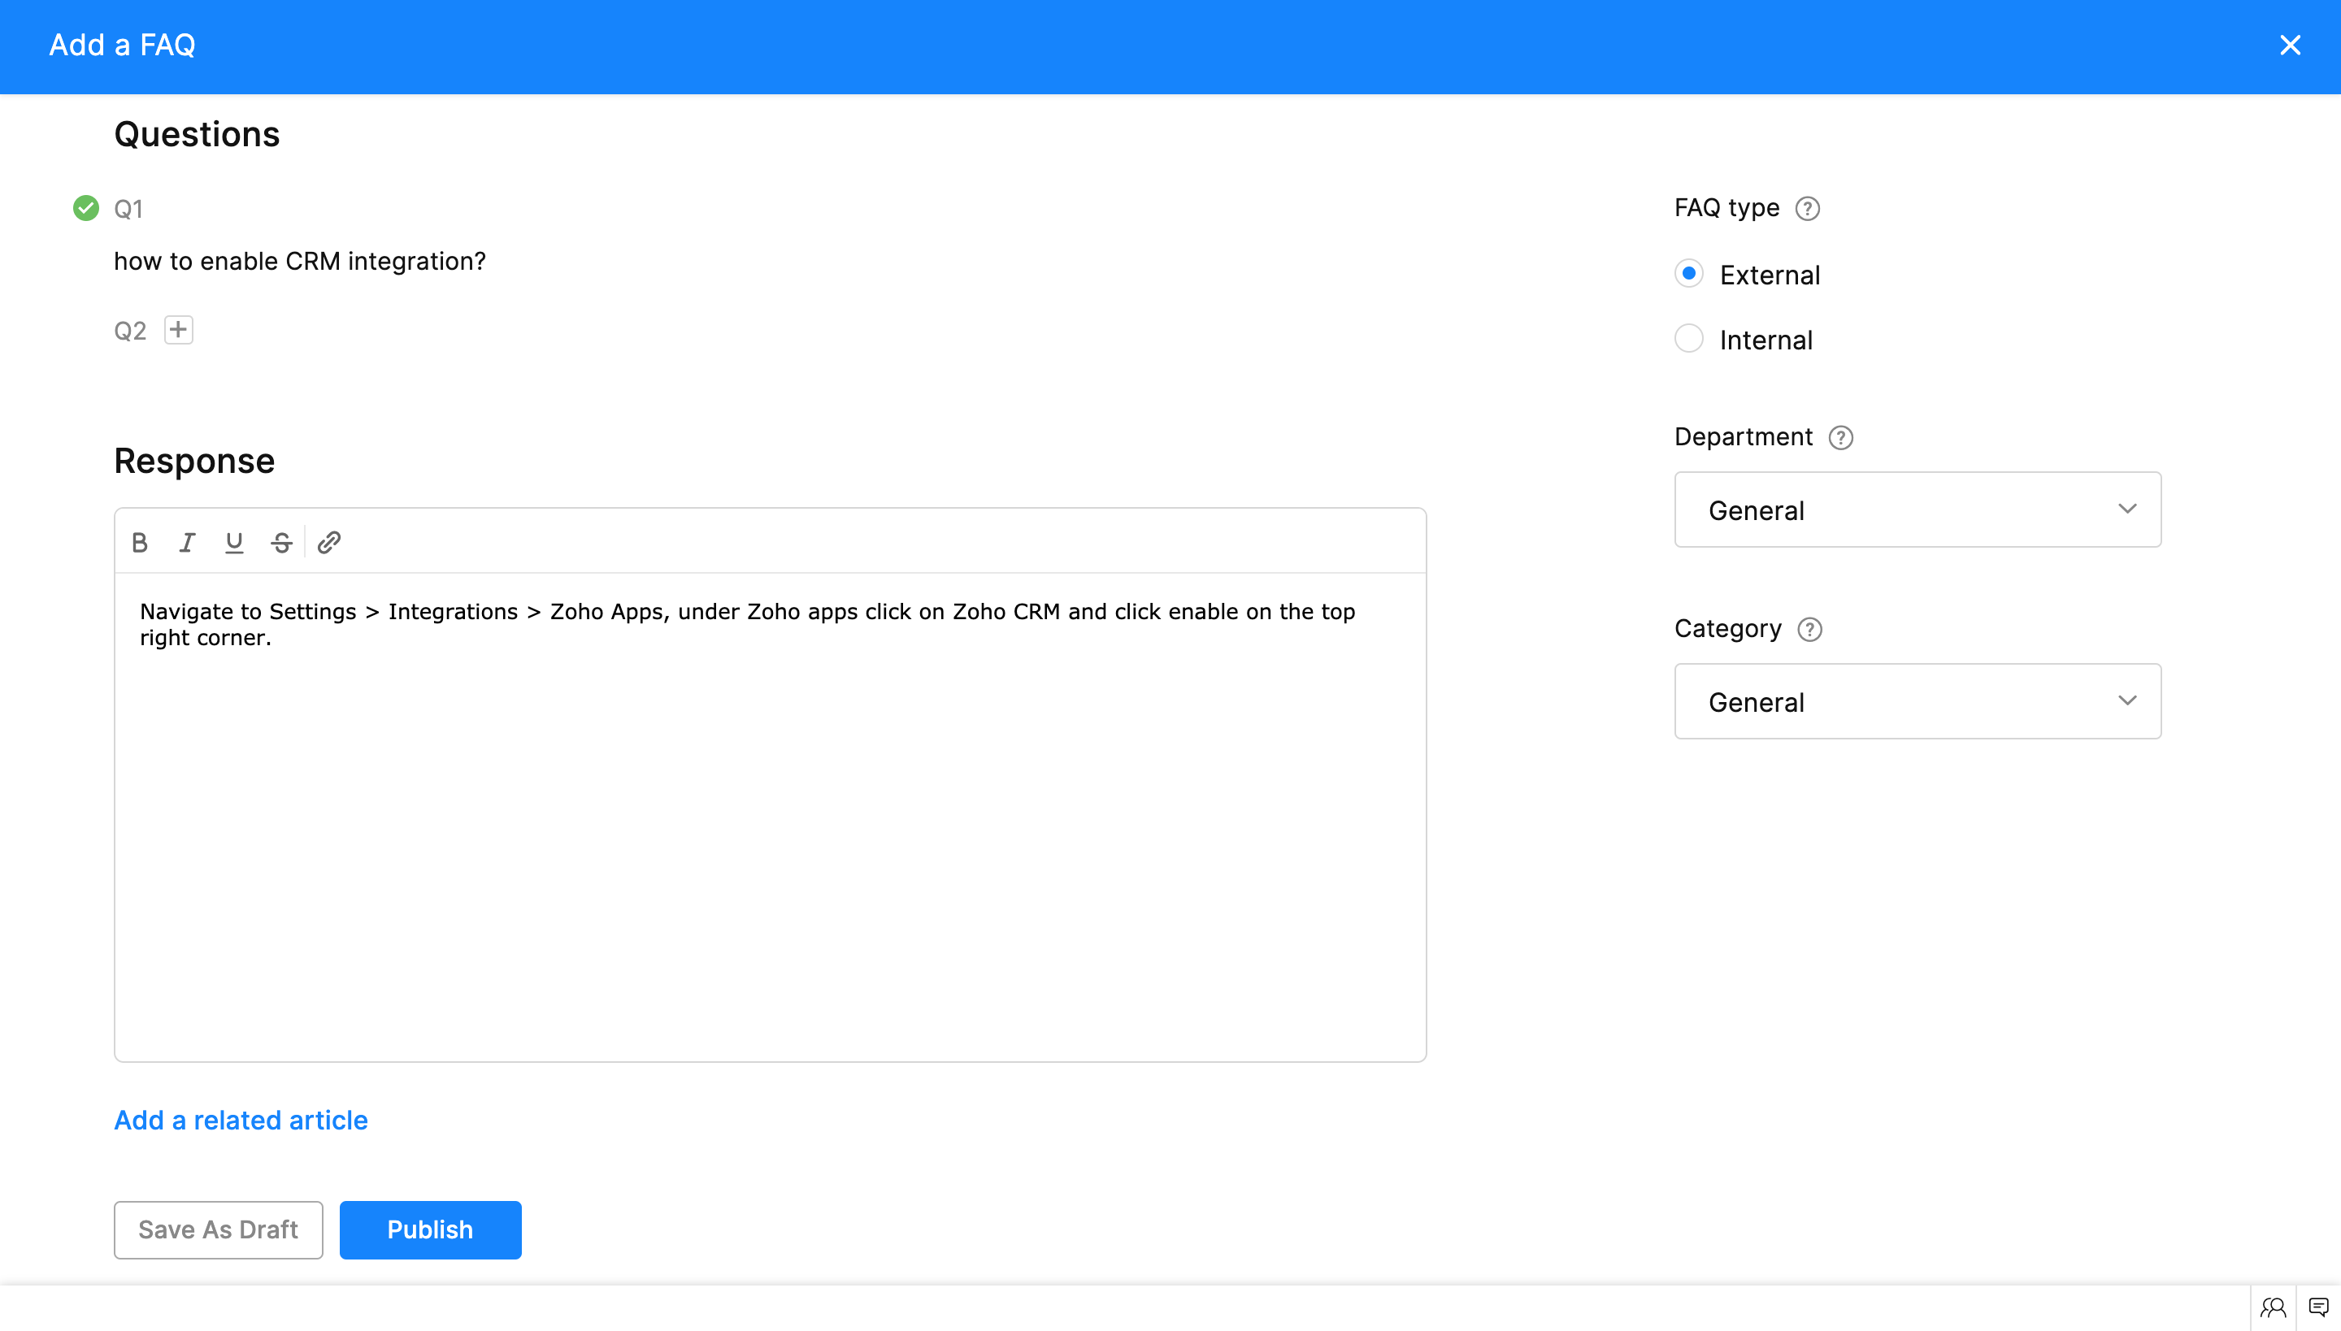Insert a hyperlink using the link icon
2341x1331 pixels.
point(329,542)
